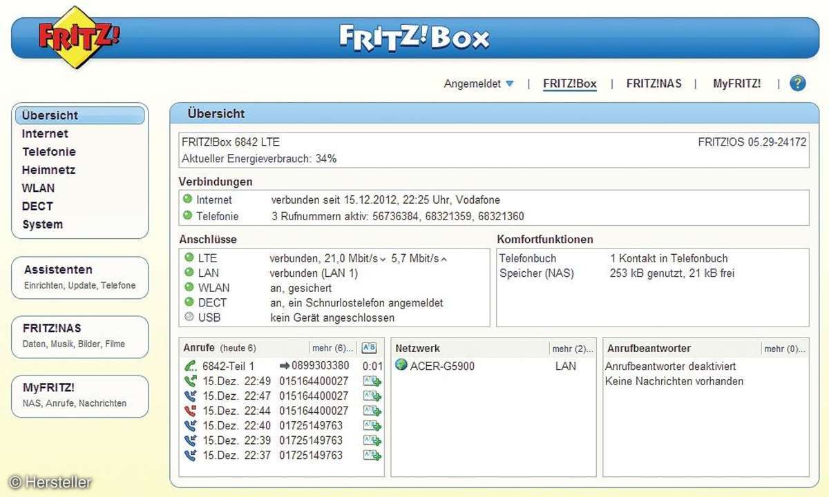Open the WLAN link under Anschlüsse
The image size is (829, 497).
pyautogui.click(x=213, y=288)
